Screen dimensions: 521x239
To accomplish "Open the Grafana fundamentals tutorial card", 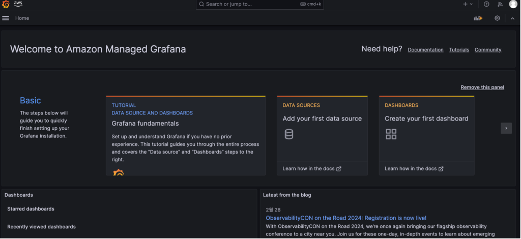I will tap(186, 135).
